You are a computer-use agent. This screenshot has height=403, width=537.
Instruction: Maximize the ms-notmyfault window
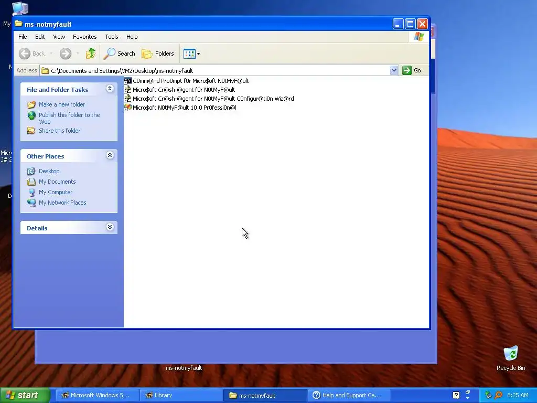410,24
